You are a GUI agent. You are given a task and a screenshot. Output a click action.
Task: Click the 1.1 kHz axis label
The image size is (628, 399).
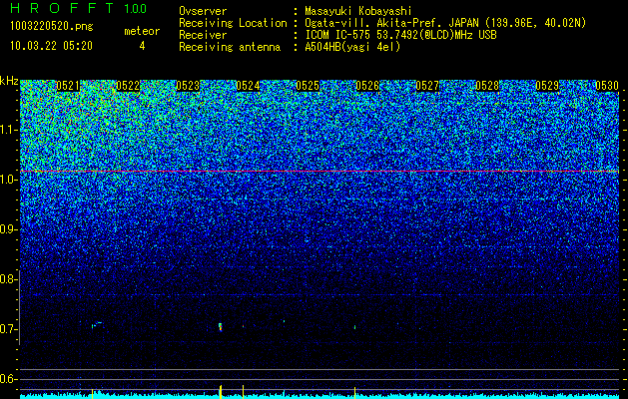point(8,130)
